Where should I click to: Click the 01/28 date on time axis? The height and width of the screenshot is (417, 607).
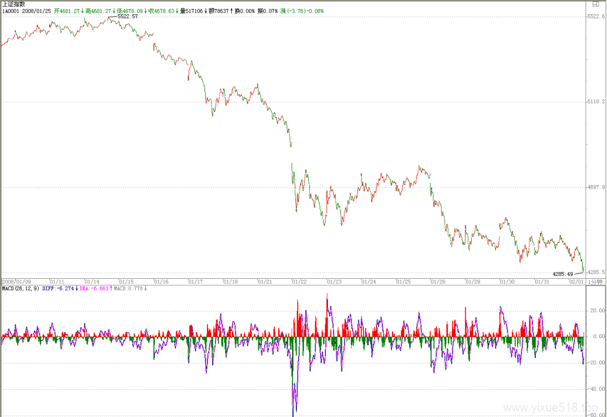coord(438,282)
